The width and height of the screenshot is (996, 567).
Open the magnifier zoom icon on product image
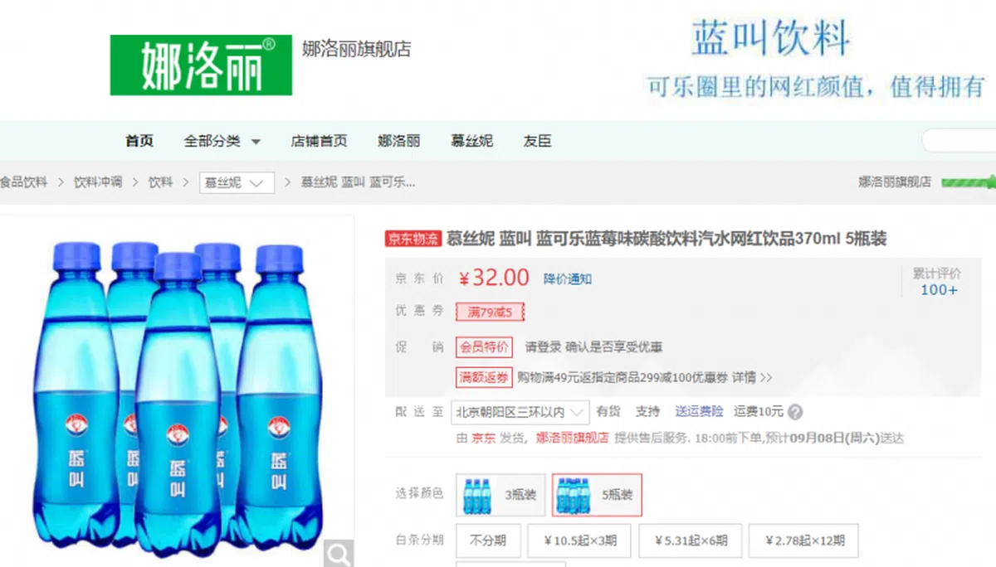click(339, 553)
